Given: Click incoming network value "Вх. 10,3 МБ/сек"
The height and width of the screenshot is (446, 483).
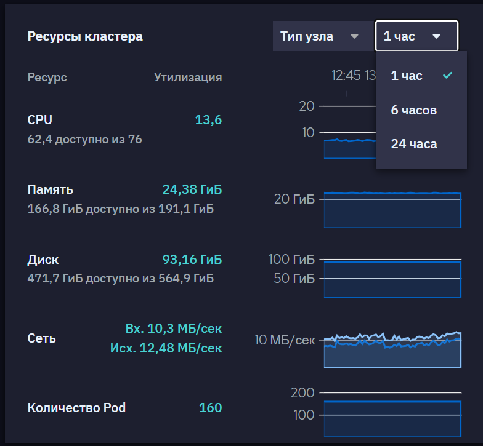Looking at the screenshot, I should 174,329.
